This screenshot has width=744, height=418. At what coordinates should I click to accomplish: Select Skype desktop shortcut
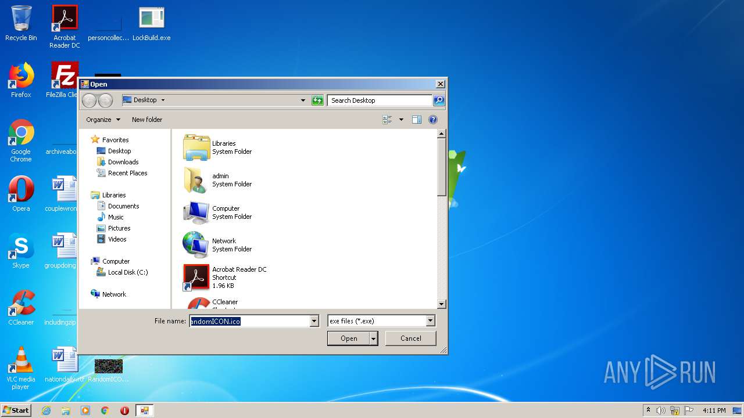coord(21,251)
